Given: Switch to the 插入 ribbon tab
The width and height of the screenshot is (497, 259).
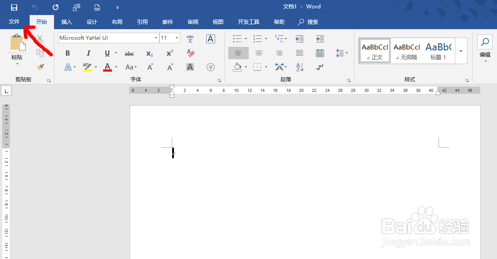Looking at the screenshot, I should point(66,22).
